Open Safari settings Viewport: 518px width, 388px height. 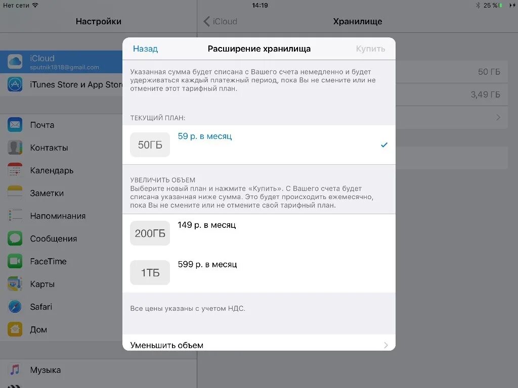[x=61, y=307]
